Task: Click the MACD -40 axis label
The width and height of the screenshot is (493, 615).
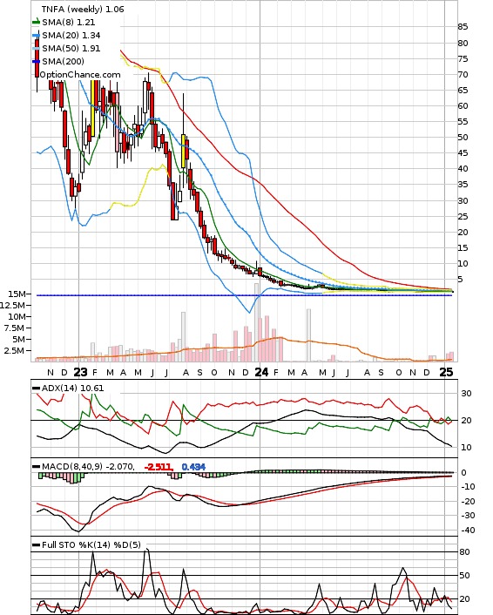Action: [x=468, y=531]
